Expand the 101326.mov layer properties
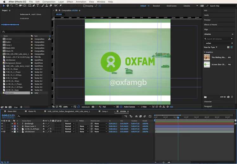This screenshot has height=164, width=237. point(12,131)
